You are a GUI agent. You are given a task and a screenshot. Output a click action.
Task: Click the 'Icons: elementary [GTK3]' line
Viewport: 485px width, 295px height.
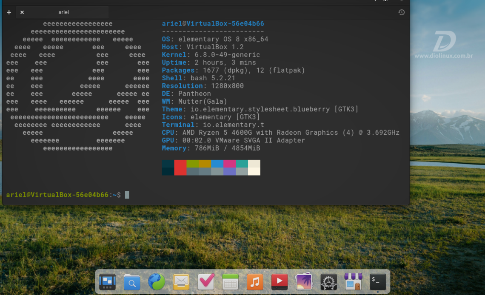point(211,117)
